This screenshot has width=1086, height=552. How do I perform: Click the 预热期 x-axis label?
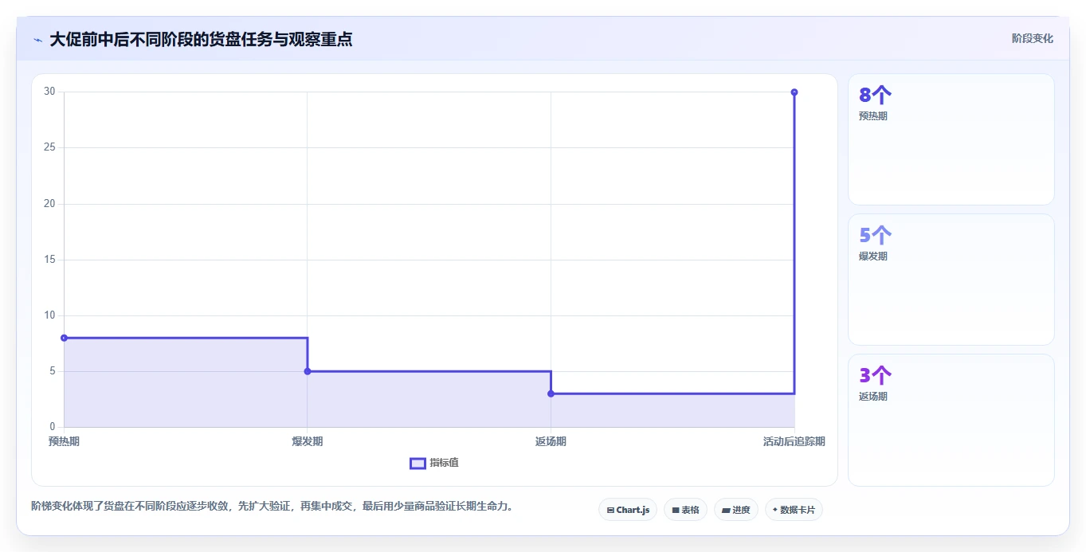64,441
